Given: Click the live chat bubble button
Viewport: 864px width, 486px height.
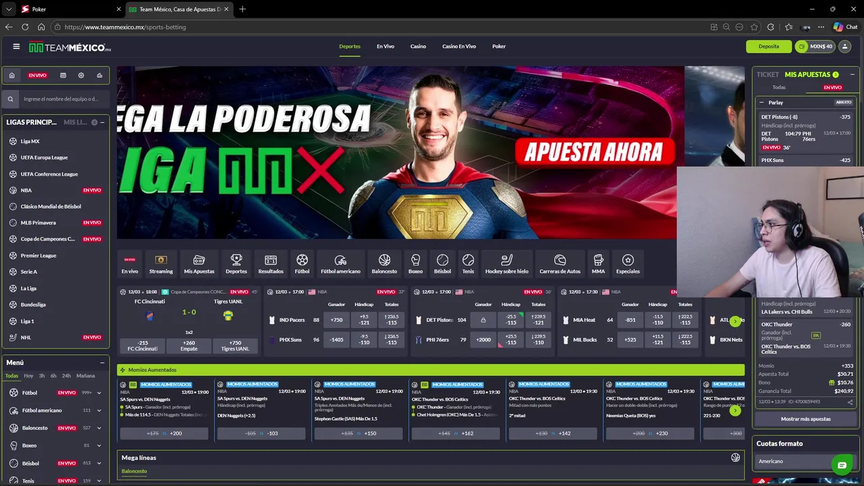Looking at the screenshot, I should pyautogui.click(x=842, y=465).
